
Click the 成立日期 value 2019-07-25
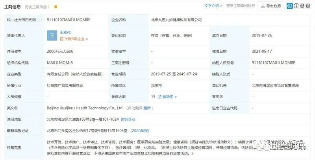pyautogui.click(x=262, y=35)
